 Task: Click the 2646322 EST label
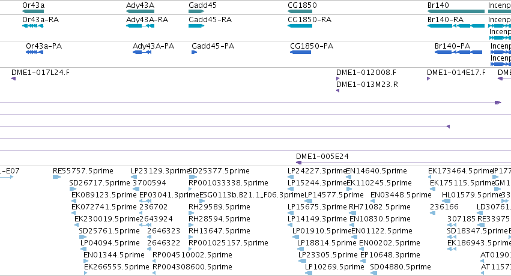(x=163, y=243)
